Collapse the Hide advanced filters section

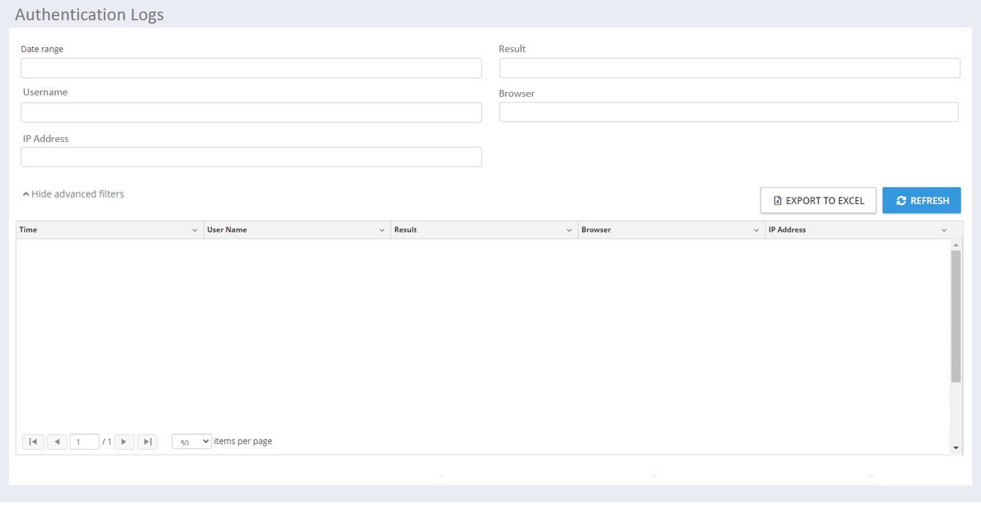coord(73,194)
